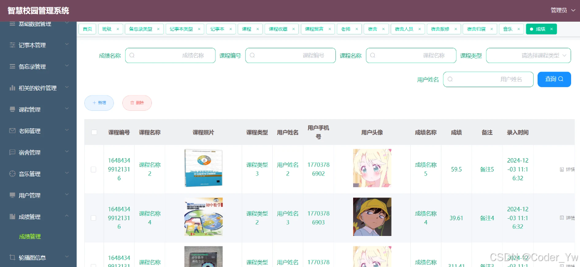
Task: Expand the 课程管理 menu chevron
Action: coord(67,109)
